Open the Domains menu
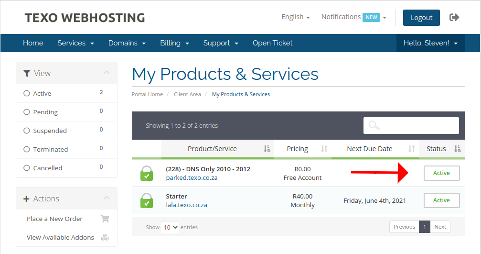The height and width of the screenshot is (254, 481). click(x=127, y=43)
